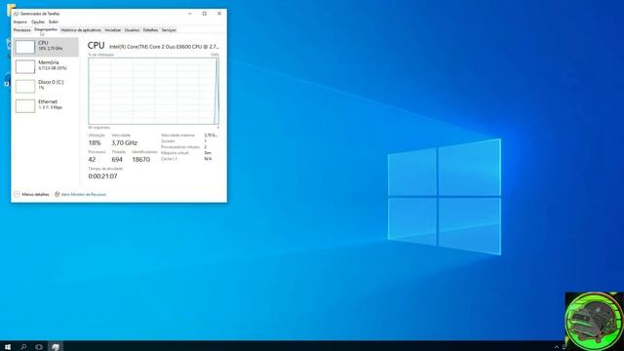The image size is (624, 351).
Task: Open Abrir Monitor de Recursos link
Action: [x=84, y=194]
